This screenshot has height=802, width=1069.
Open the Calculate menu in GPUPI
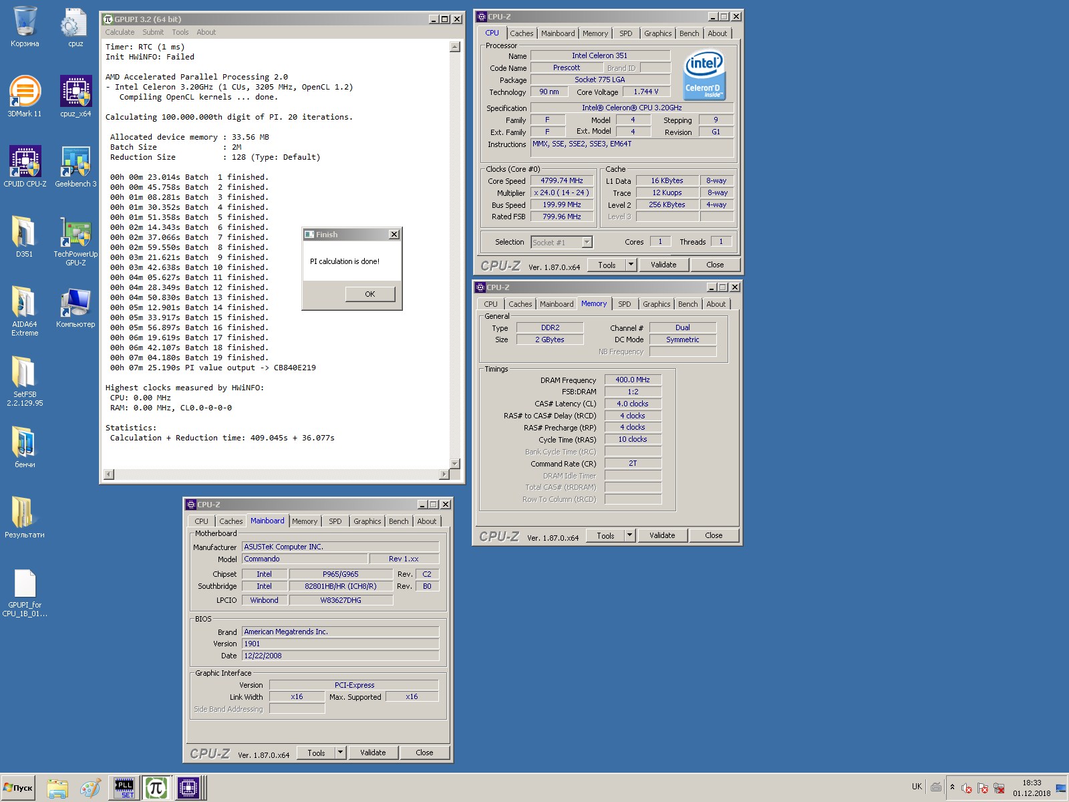click(x=120, y=32)
